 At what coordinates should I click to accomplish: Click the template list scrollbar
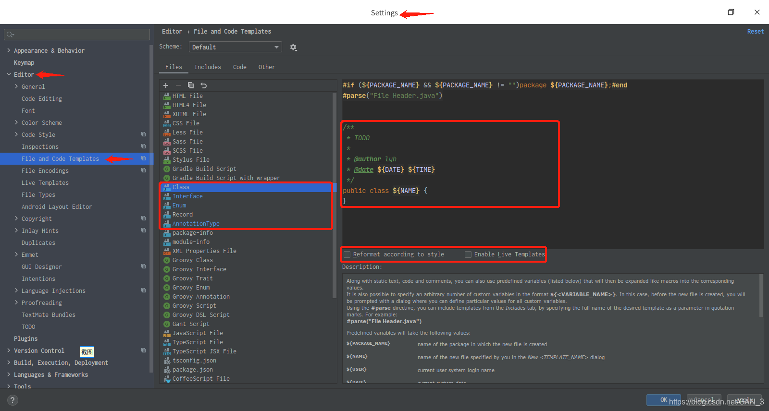click(x=335, y=194)
